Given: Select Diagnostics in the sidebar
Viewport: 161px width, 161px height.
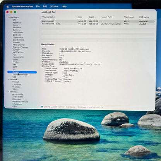Looking at the screenshot, I should (18, 37).
